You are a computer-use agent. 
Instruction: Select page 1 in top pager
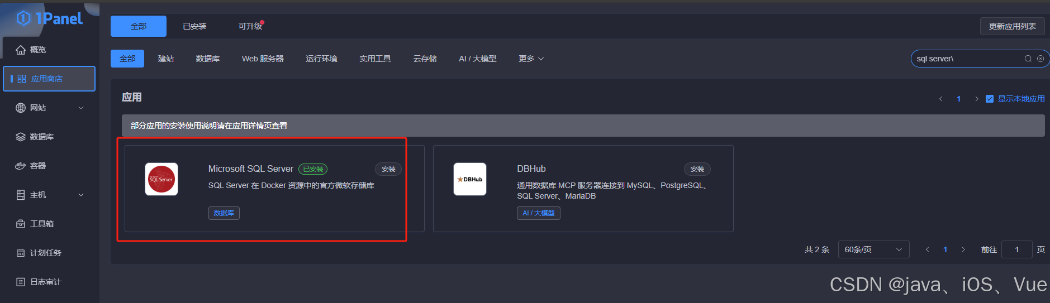959,99
